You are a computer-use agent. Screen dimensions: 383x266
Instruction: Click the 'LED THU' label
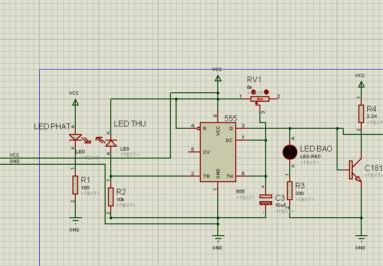tap(130, 124)
